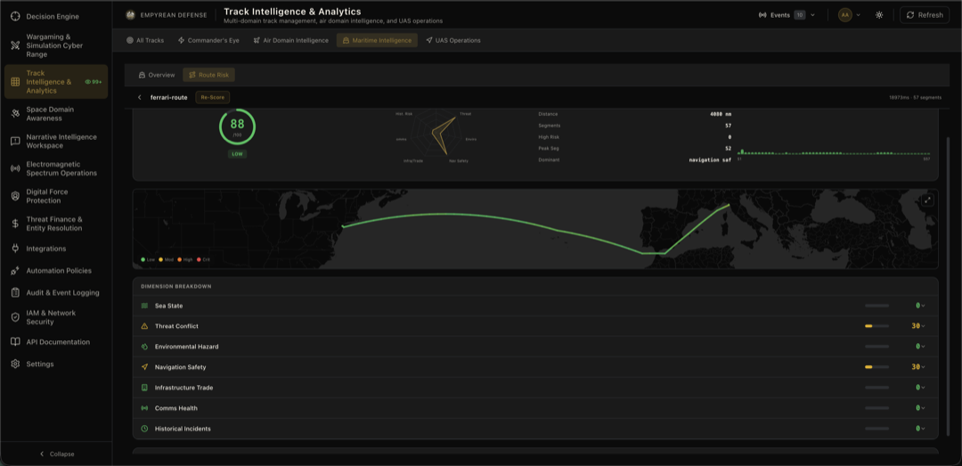Screen dimensions: 962x466
Task: Collapse the sidebar
Action: point(56,454)
